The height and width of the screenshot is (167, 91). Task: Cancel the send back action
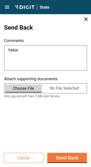[x=24, y=158]
